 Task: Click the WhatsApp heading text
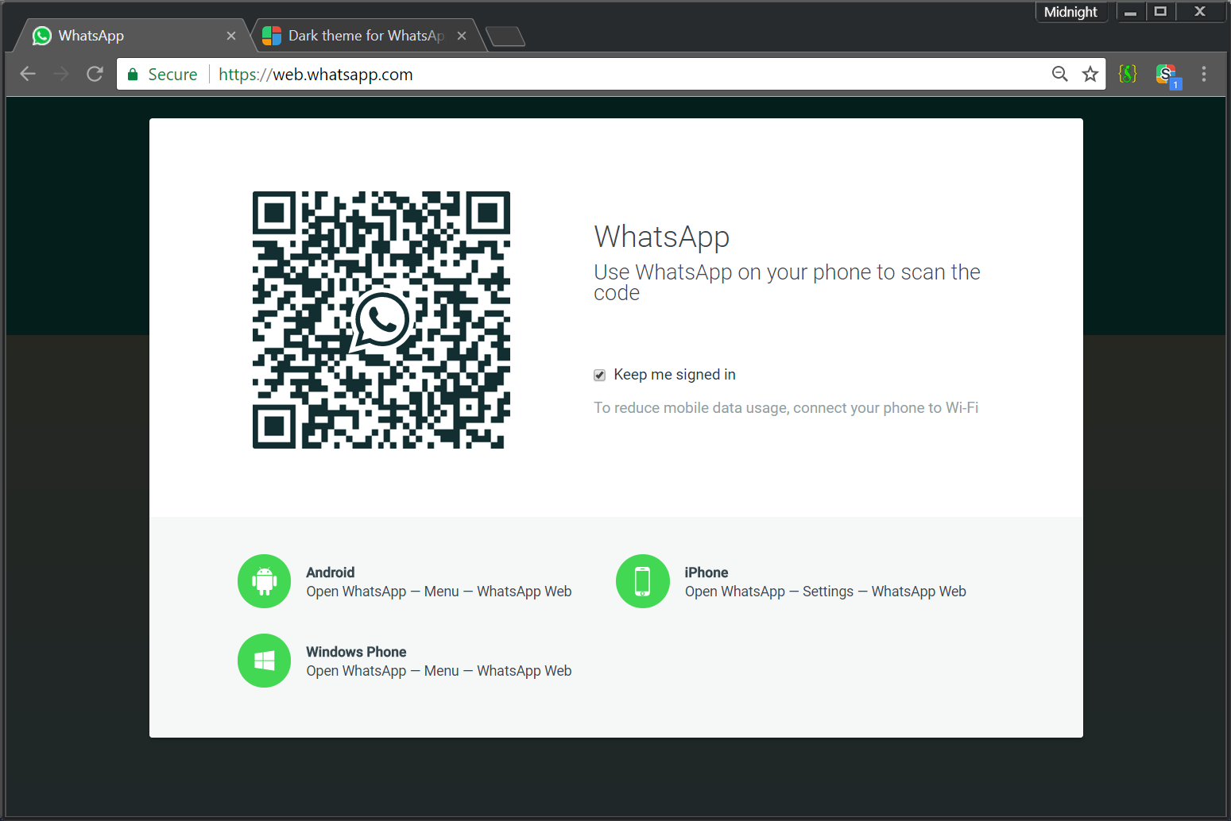pos(662,237)
